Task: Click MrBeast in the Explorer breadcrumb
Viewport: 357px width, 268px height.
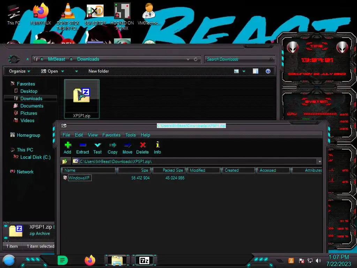Action: tap(56, 59)
